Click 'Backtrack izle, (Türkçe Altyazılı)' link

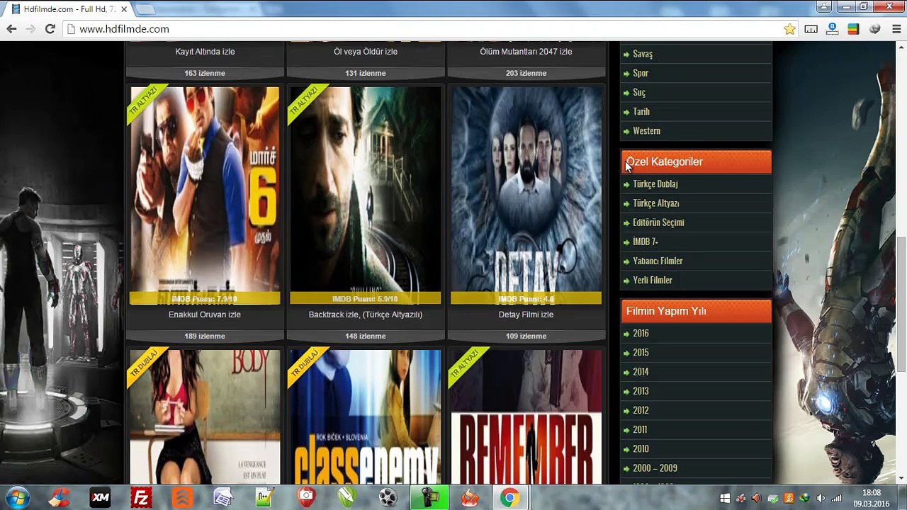coord(366,314)
